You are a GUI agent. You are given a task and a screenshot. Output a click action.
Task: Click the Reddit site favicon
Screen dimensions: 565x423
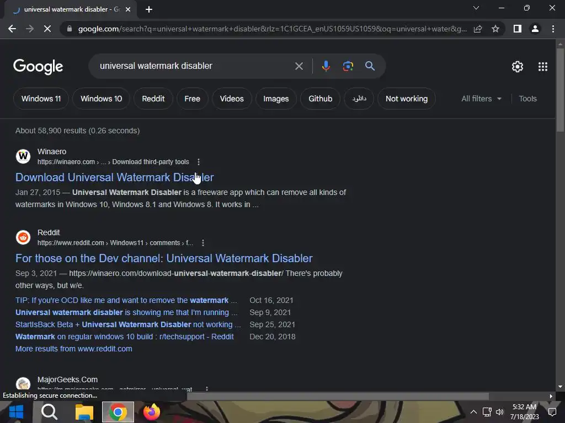coord(23,237)
